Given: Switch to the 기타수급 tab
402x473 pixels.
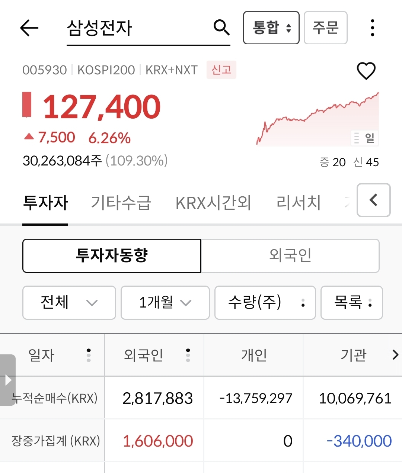Looking at the screenshot, I should pos(121,203).
